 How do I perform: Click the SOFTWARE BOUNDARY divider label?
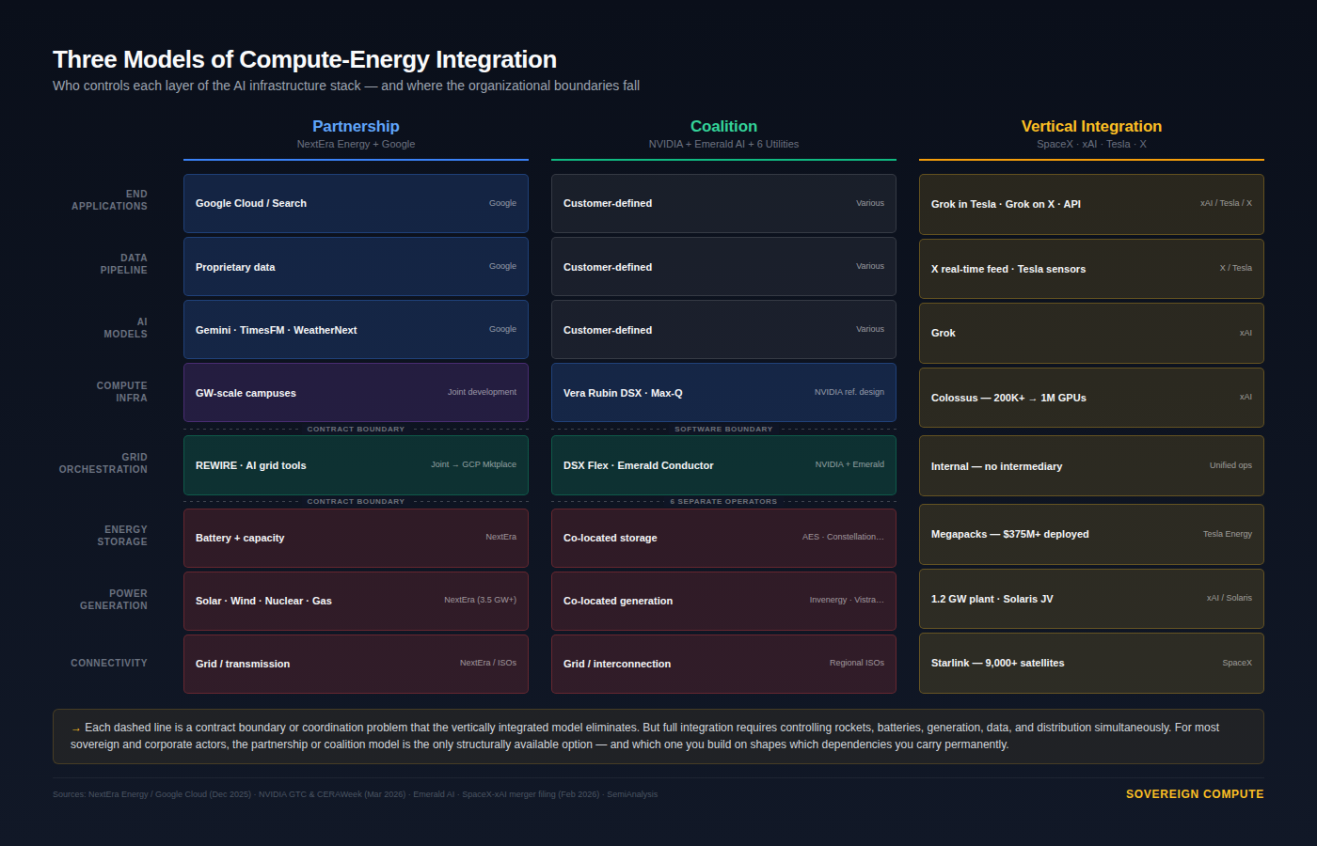723,429
